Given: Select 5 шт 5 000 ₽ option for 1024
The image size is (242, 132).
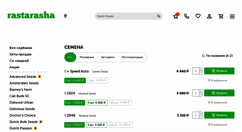Looking at the screenshot, I should click(x=97, y=103).
